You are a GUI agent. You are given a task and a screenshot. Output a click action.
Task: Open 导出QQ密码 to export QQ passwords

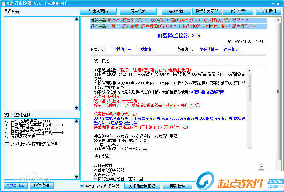98,10
